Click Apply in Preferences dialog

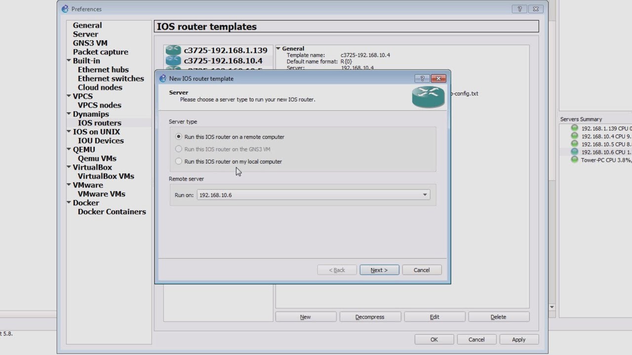(519, 339)
